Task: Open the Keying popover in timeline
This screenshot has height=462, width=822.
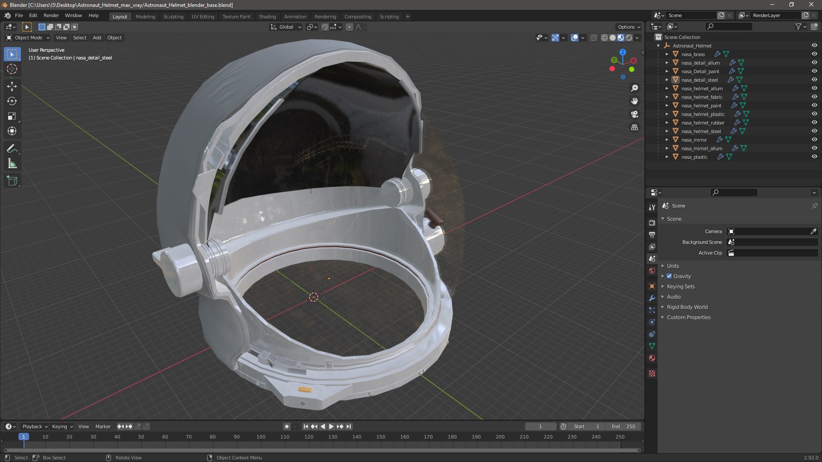Action: pos(62,426)
